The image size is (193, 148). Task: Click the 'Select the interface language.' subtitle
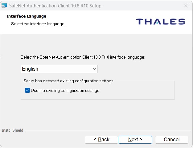coord(38,24)
